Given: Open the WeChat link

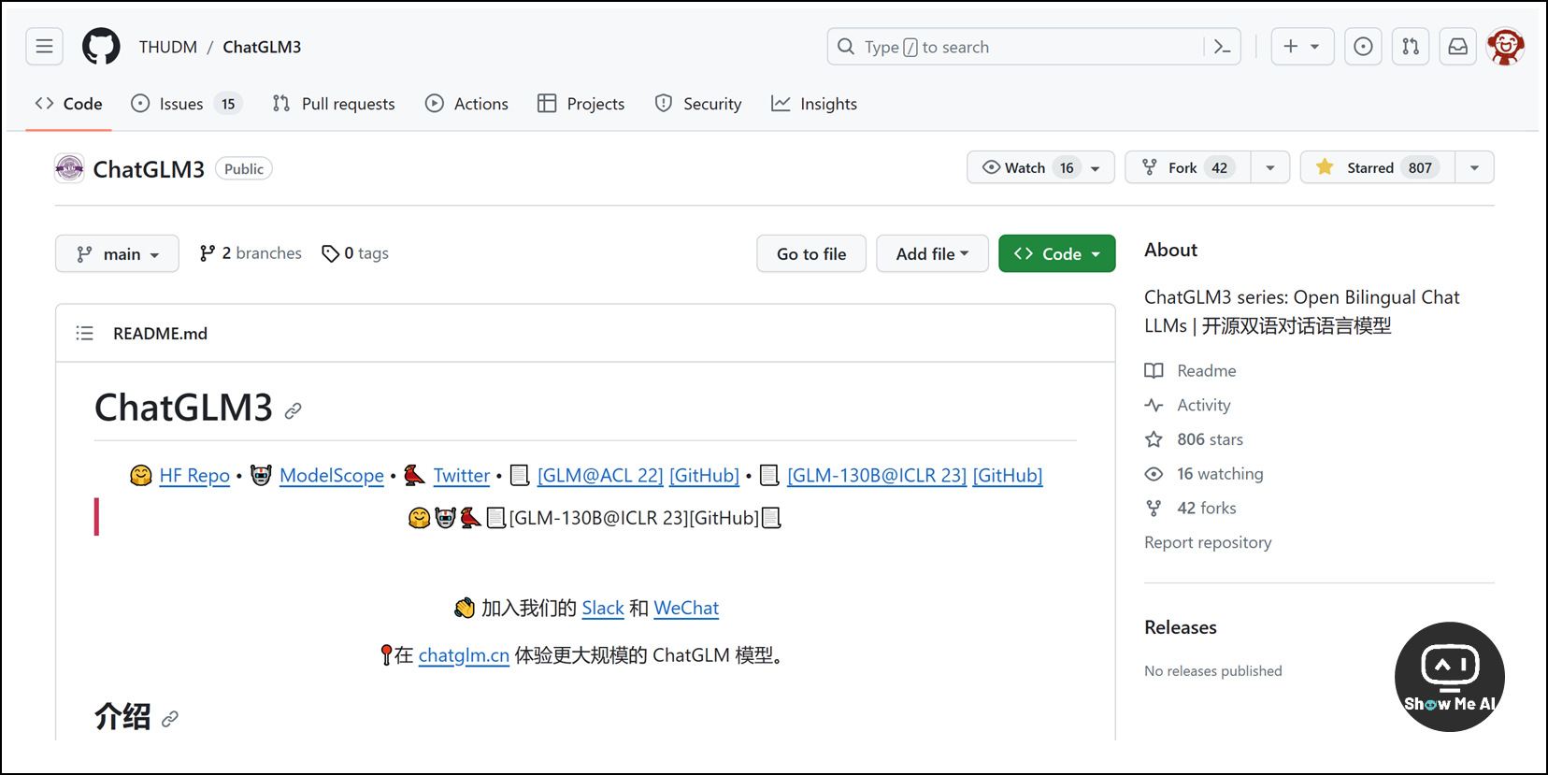Looking at the screenshot, I should coord(686,608).
